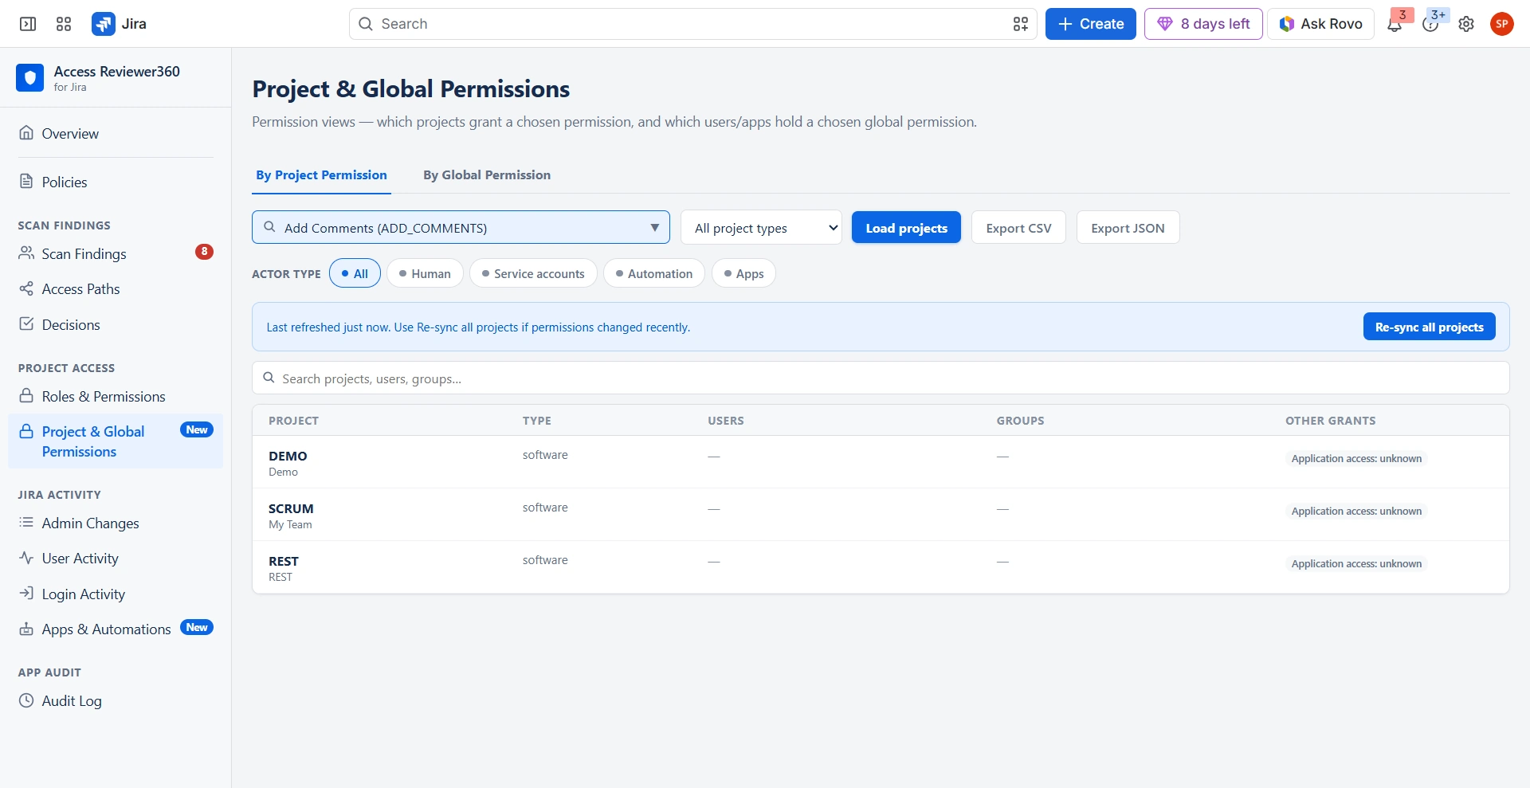Open the Add Comments permission dropdown
Viewport: 1530px width, 788px height.
461,227
